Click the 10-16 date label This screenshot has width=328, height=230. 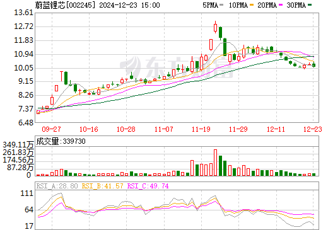89,129
